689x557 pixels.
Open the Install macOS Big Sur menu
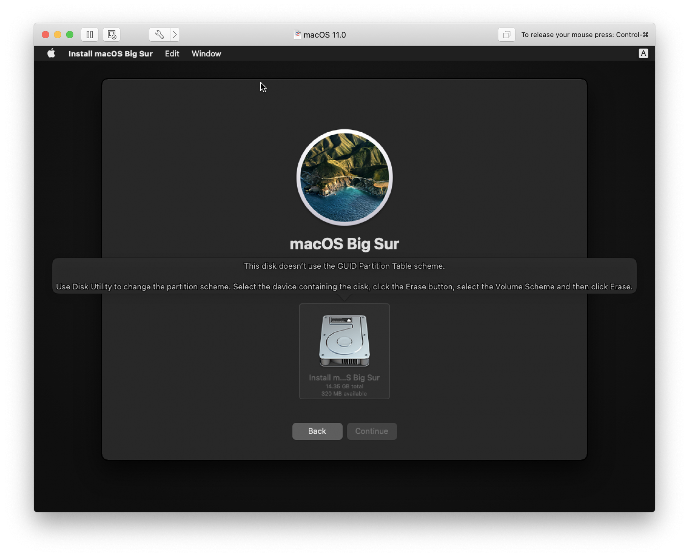point(111,53)
